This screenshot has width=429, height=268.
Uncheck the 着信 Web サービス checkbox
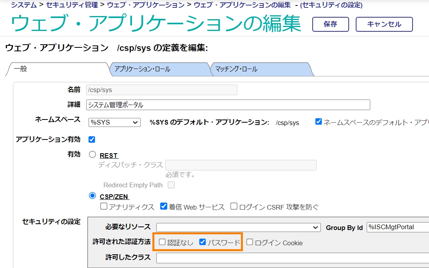(164, 206)
